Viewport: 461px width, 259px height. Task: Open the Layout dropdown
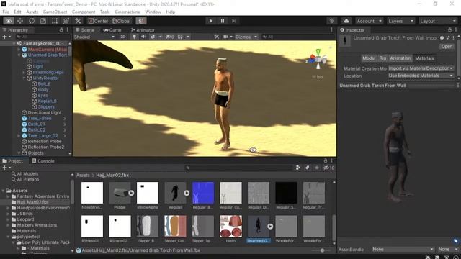tap(438, 21)
